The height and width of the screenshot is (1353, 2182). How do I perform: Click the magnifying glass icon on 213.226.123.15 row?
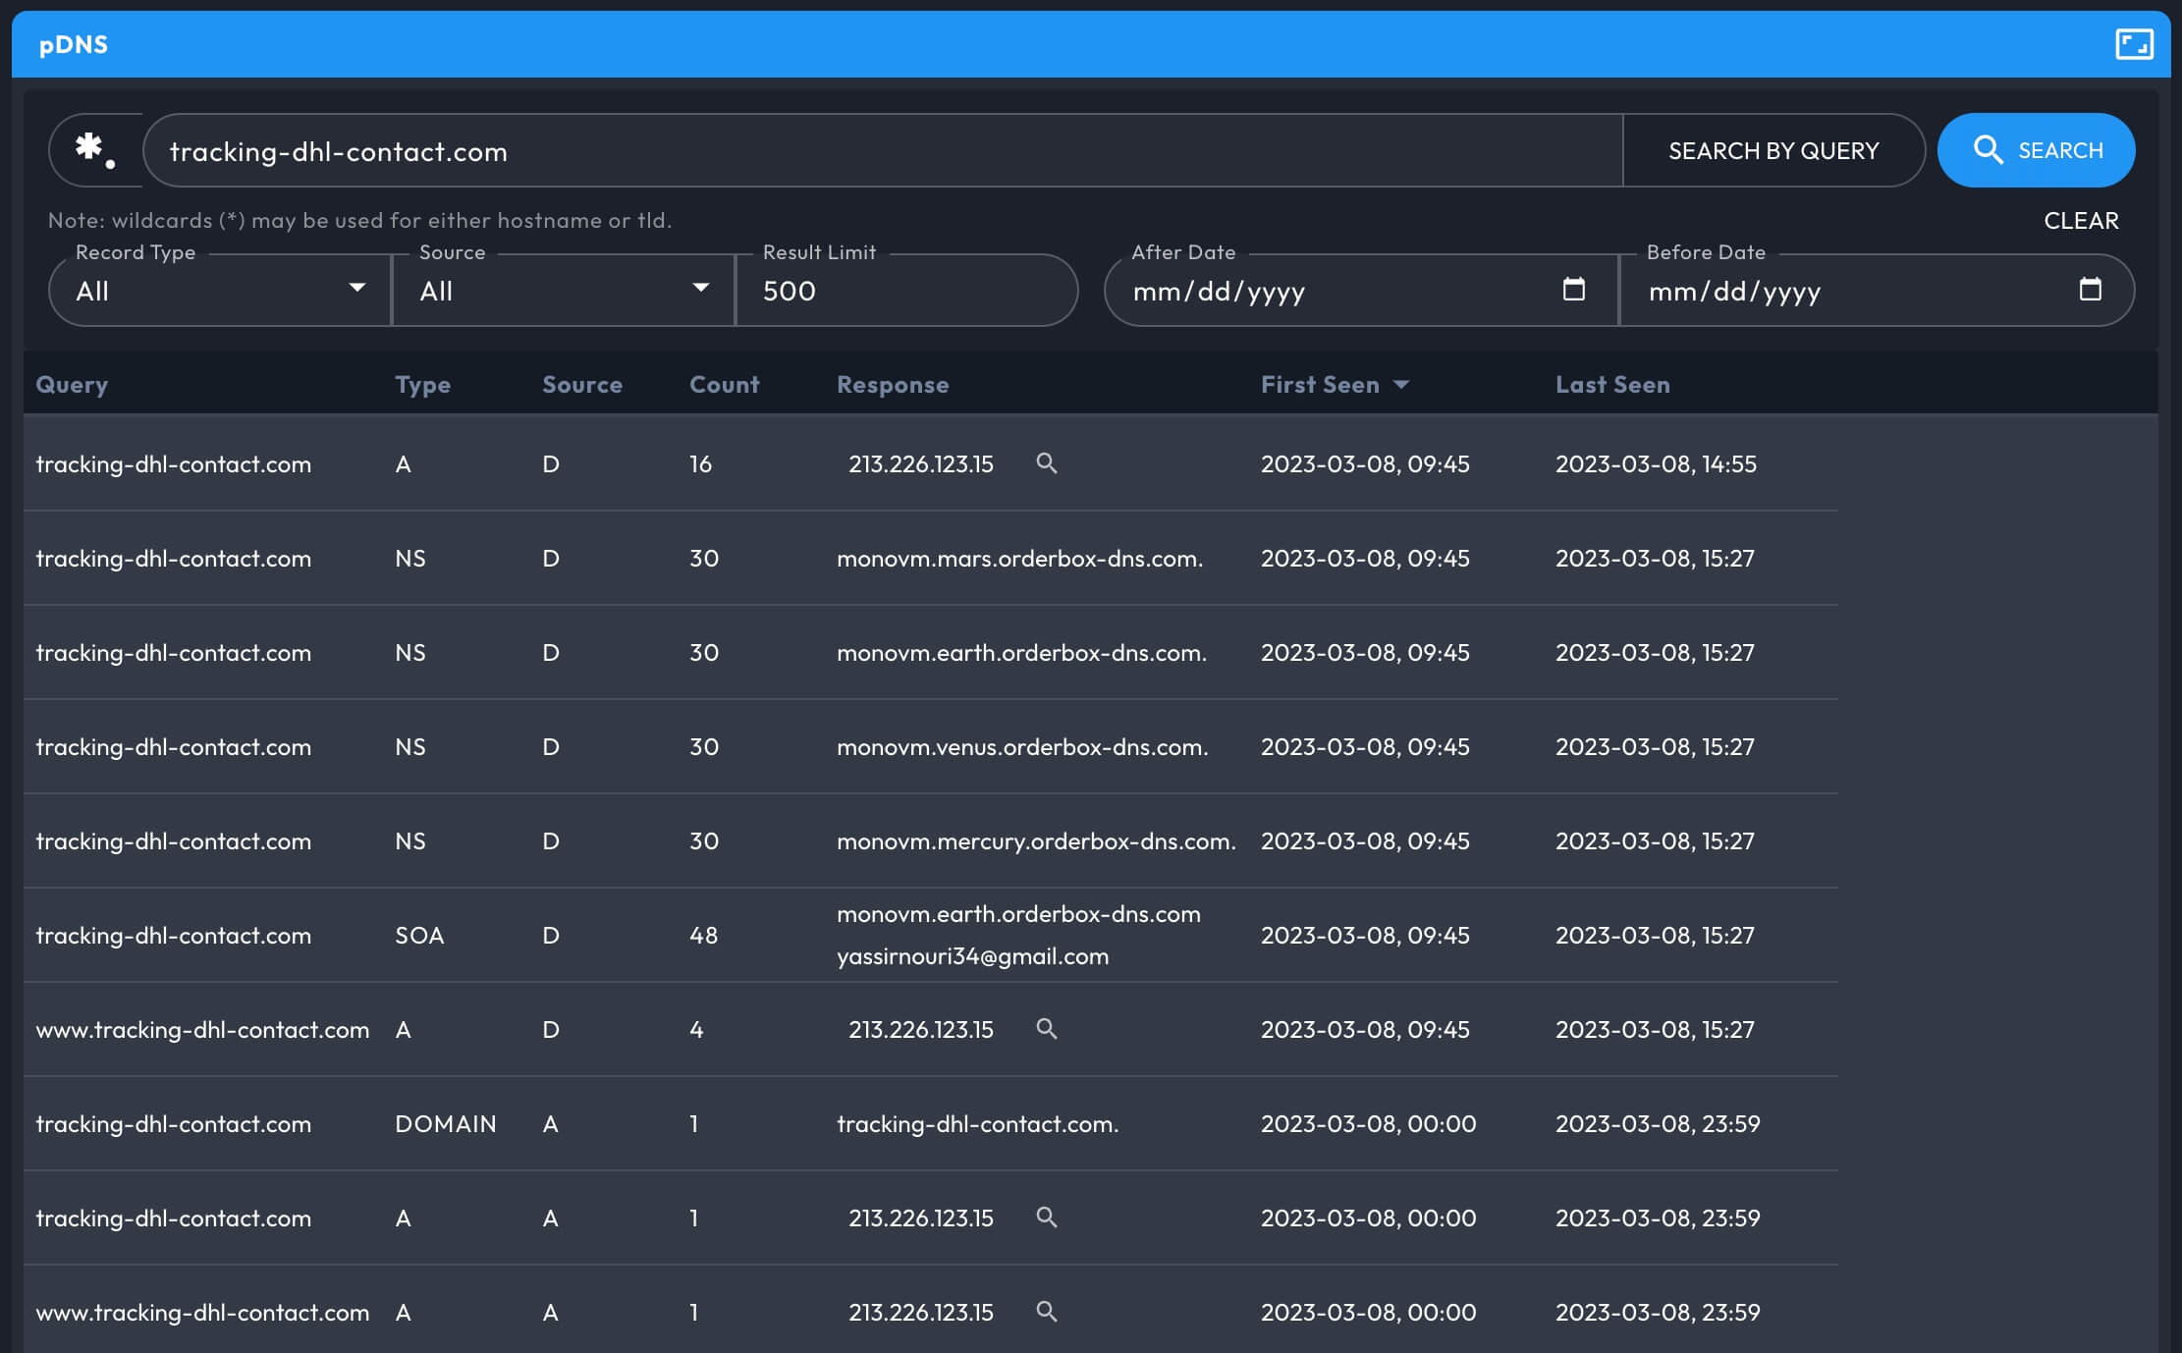(x=1046, y=463)
